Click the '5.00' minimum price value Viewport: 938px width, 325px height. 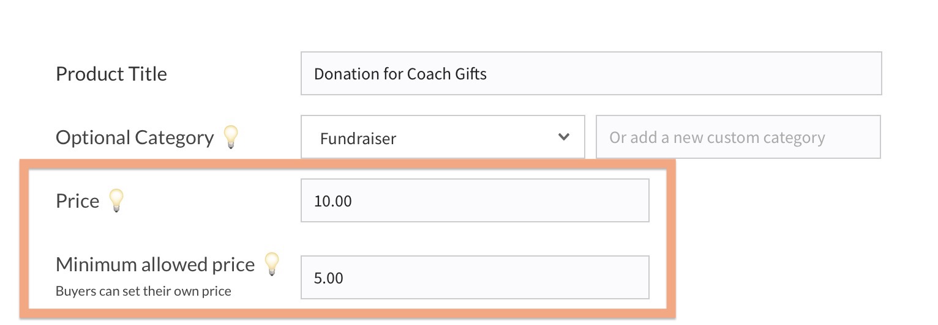328,279
